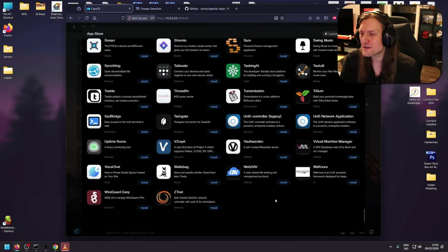Open the WeKnora app icon
448x252 pixels.
[x=303, y=172]
